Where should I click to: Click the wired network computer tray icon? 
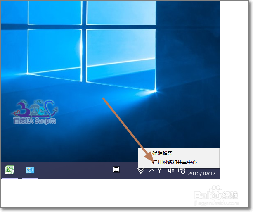click(x=162, y=171)
